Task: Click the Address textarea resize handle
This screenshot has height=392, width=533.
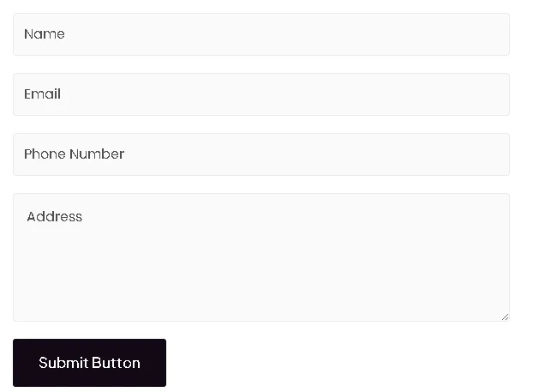Action: [505, 317]
